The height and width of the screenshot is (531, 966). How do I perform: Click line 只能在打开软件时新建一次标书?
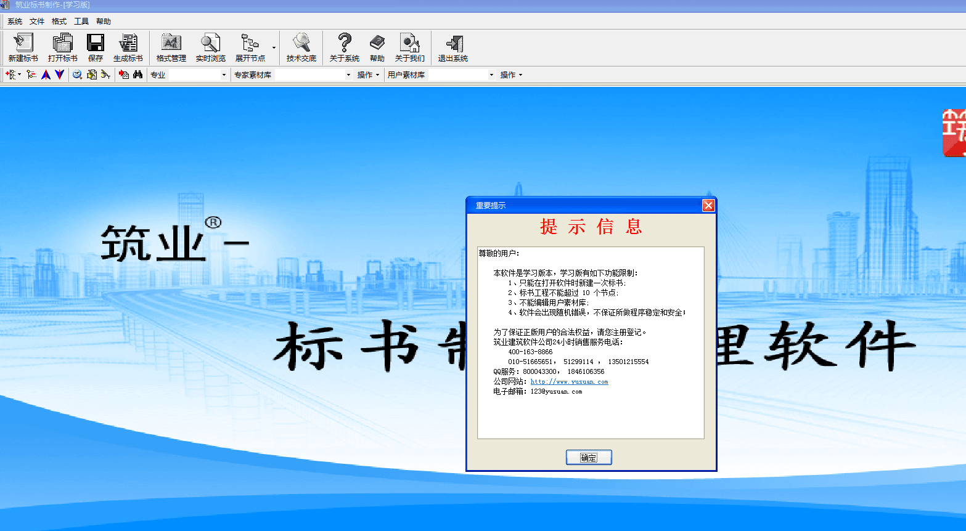(x=567, y=283)
